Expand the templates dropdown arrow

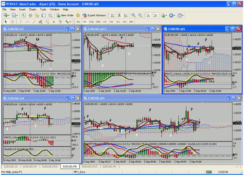(x=183, y=16)
